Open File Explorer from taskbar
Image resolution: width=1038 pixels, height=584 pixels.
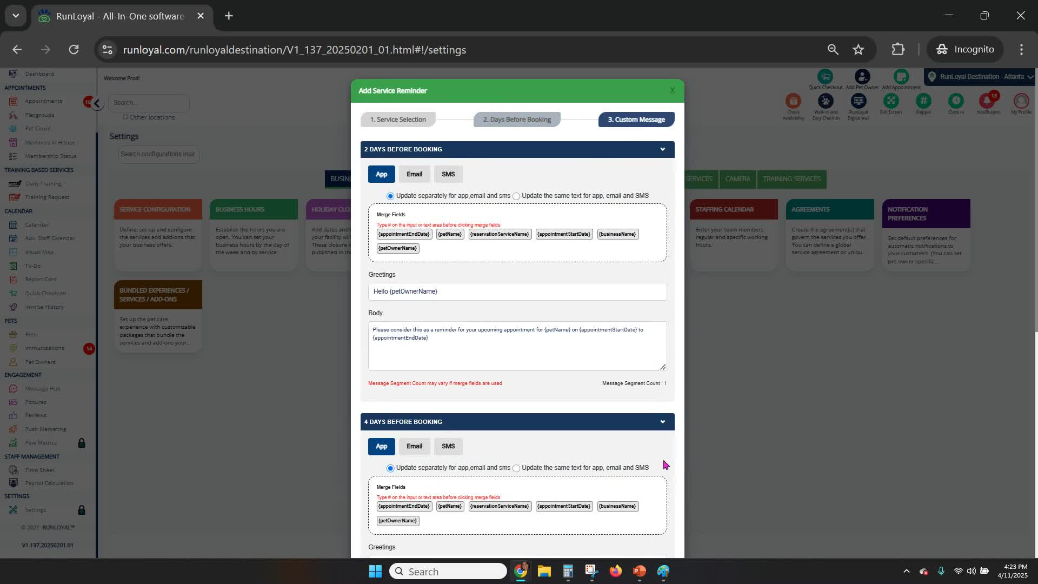tap(544, 572)
